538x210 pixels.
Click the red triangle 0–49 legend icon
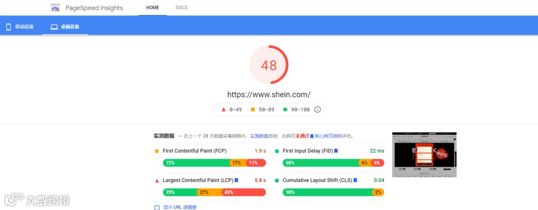coord(223,110)
